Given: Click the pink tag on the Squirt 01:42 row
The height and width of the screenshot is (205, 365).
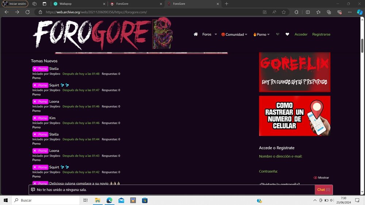Looking at the screenshot, I should click(40, 167).
